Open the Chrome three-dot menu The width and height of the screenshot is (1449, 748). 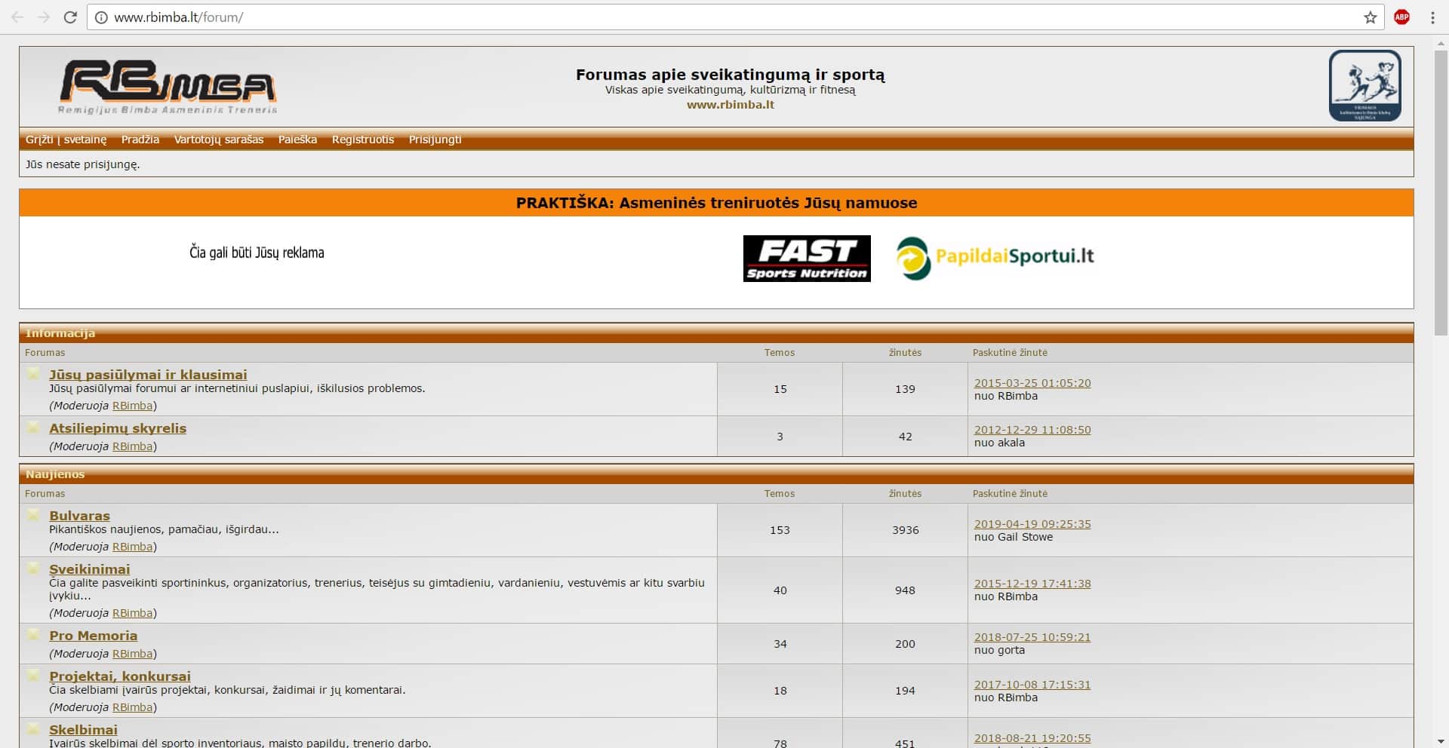1432,17
